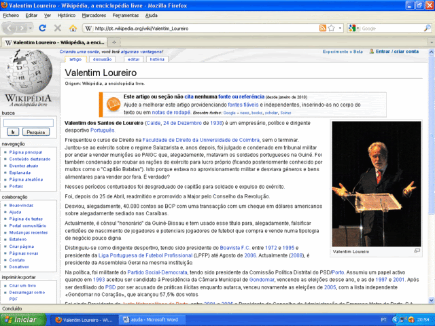Select the Valentim Loureiro browser tab
Viewport: 435px width, 326px height.
pos(54,42)
